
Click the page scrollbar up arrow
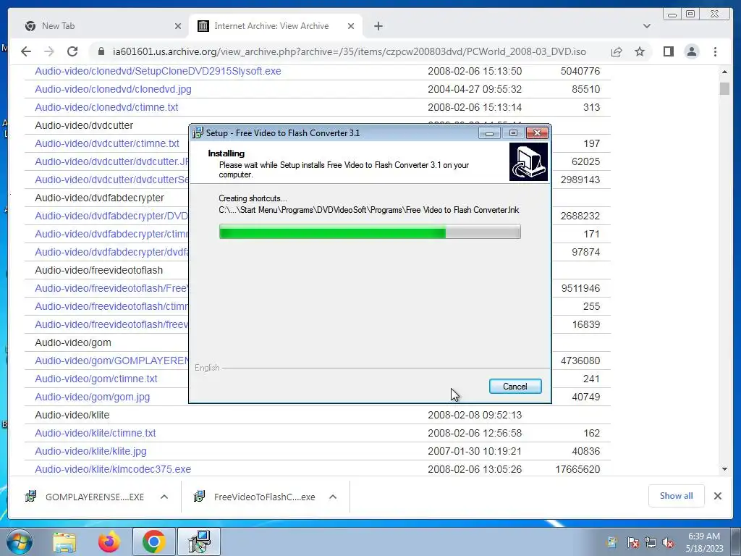(x=724, y=72)
